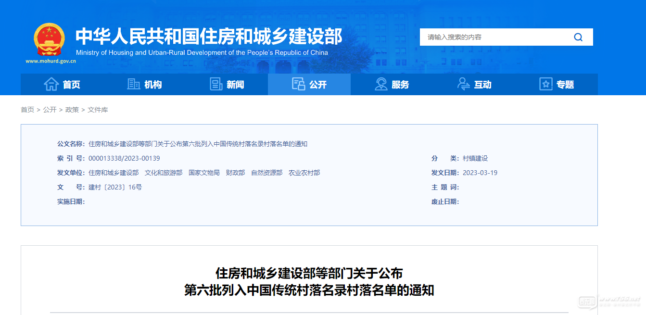Screen dimensions: 646x315
Task: Click the newspaper icon beside 新闻
Action: pyautogui.click(x=216, y=84)
